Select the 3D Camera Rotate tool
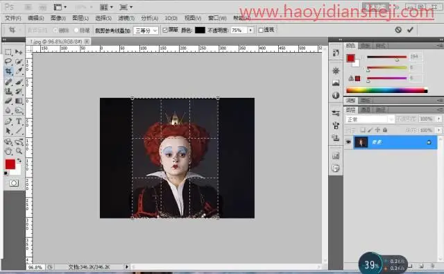This screenshot has height=274, width=444. 19,142
